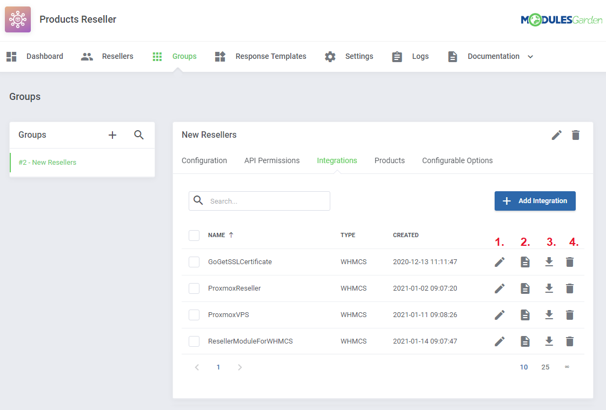Switch to the API Permissions tab
This screenshot has width=606, height=410.
tap(272, 160)
